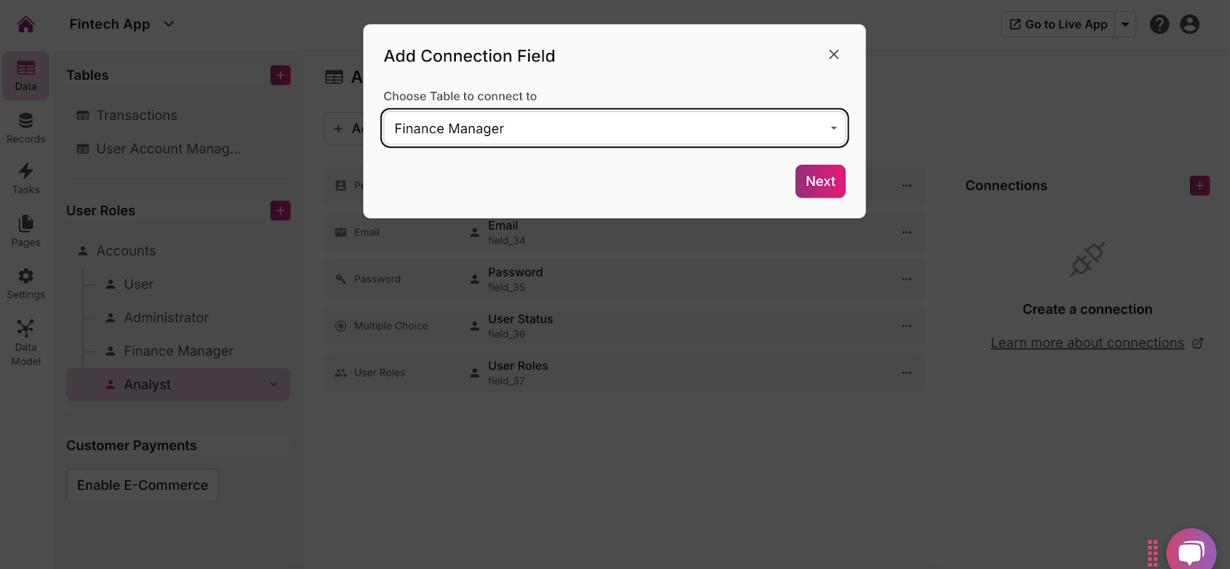Click the Next button in dialog
This screenshot has width=1230, height=569.
(x=820, y=181)
